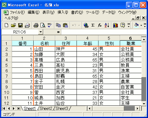
Task: Click the Fill Color paint bucket icon
Action: [x=136, y=25]
